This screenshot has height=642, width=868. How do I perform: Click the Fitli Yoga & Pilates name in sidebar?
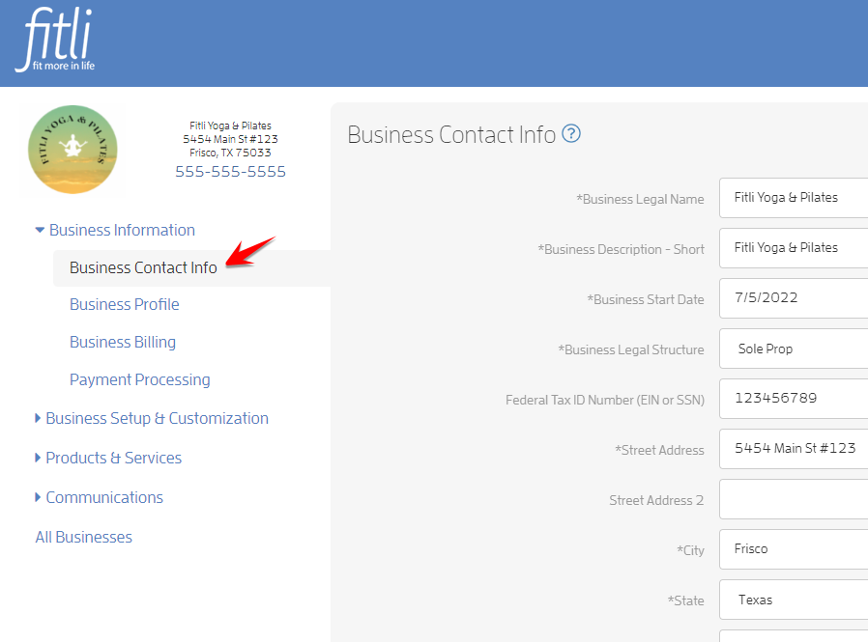230,126
